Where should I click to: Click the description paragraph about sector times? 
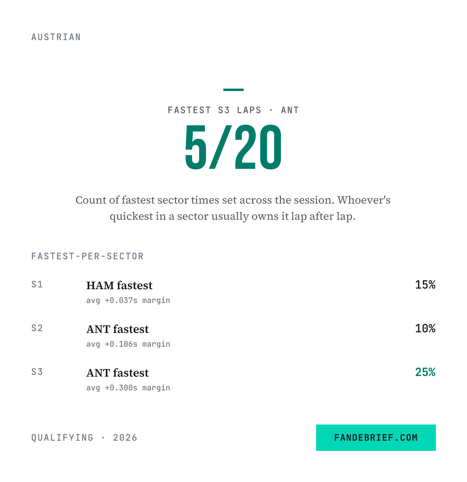click(x=233, y=208)
